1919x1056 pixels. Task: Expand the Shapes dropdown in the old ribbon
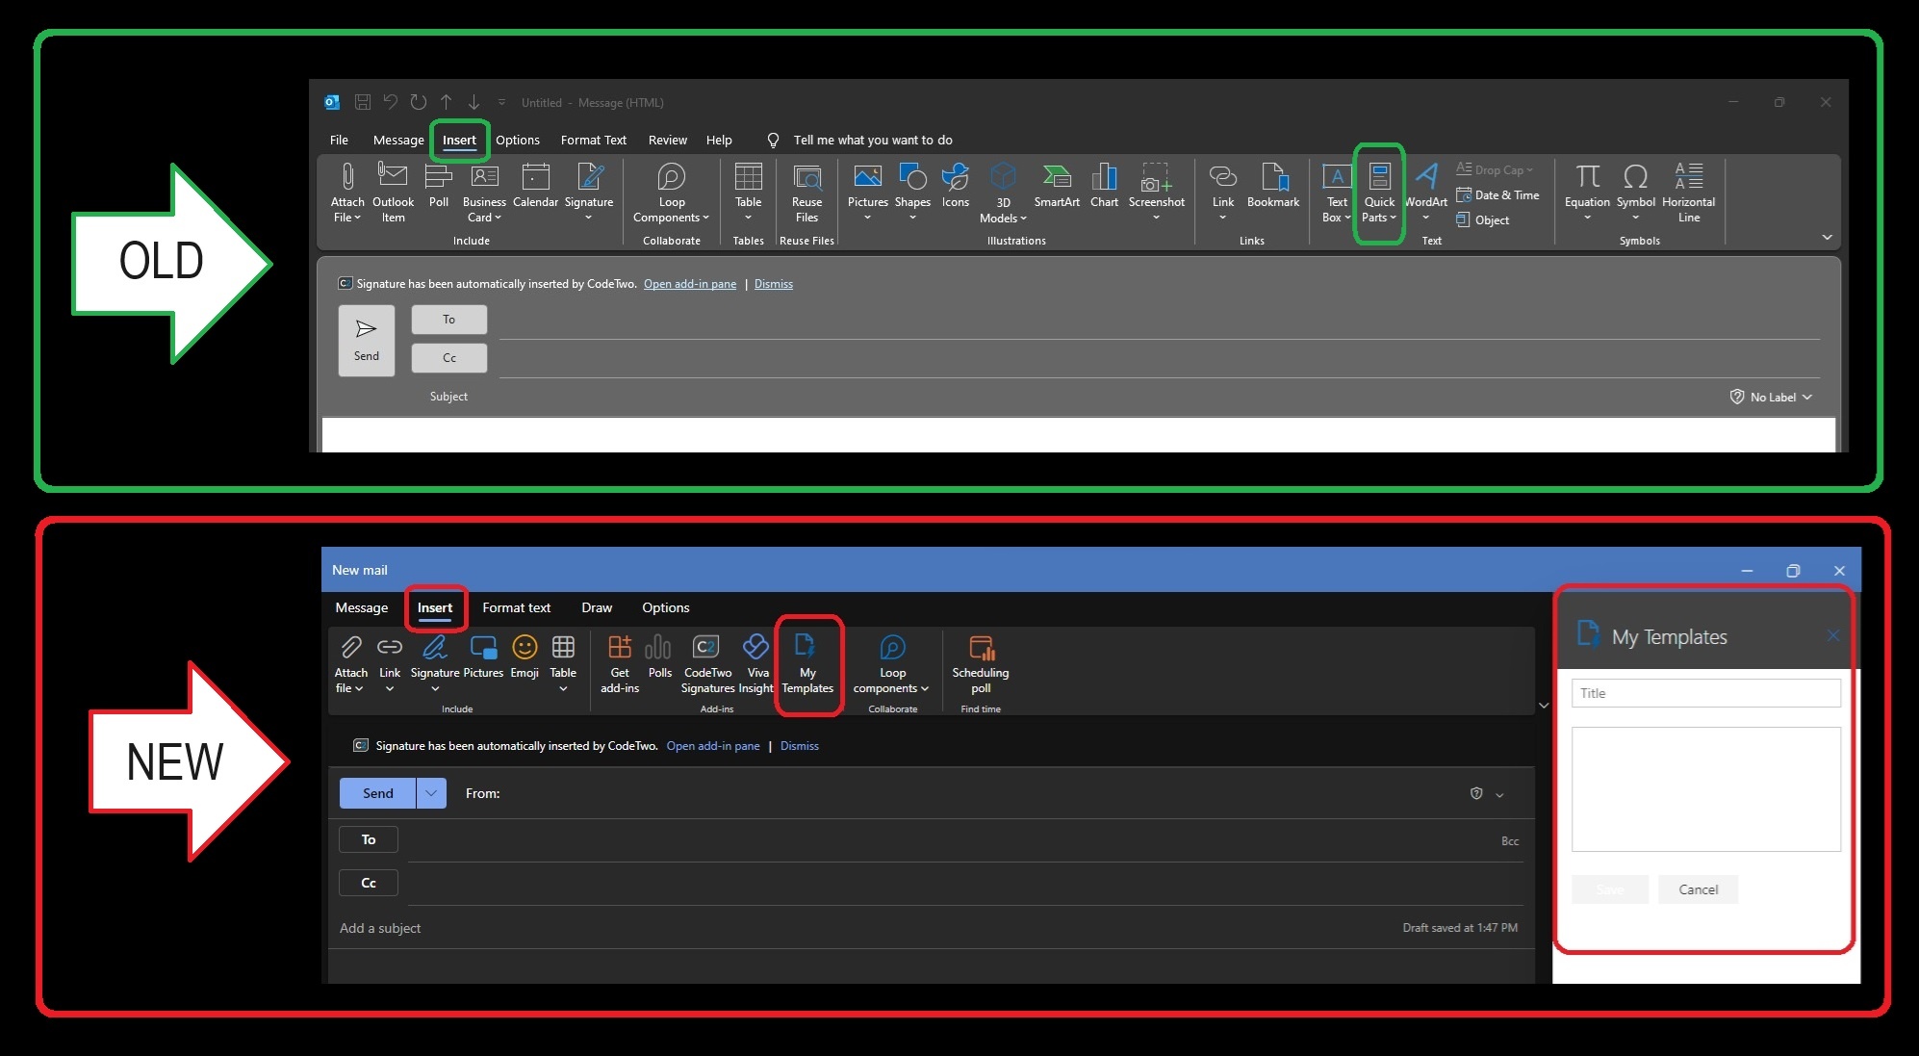click(x=912, y=219)
